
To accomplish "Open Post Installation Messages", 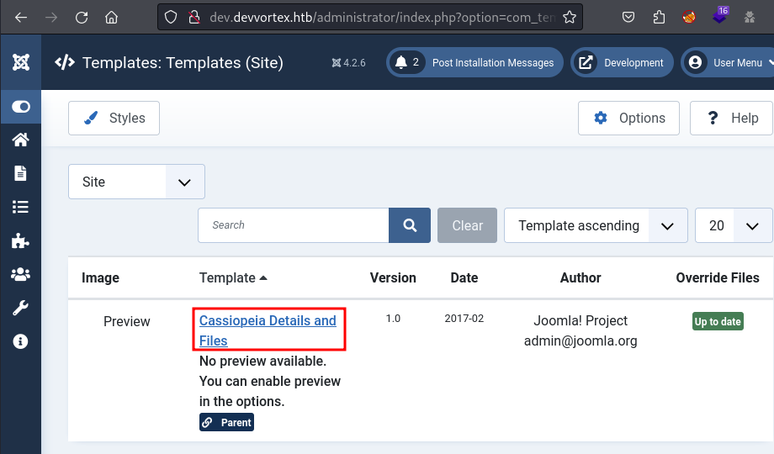I will 474,63.
